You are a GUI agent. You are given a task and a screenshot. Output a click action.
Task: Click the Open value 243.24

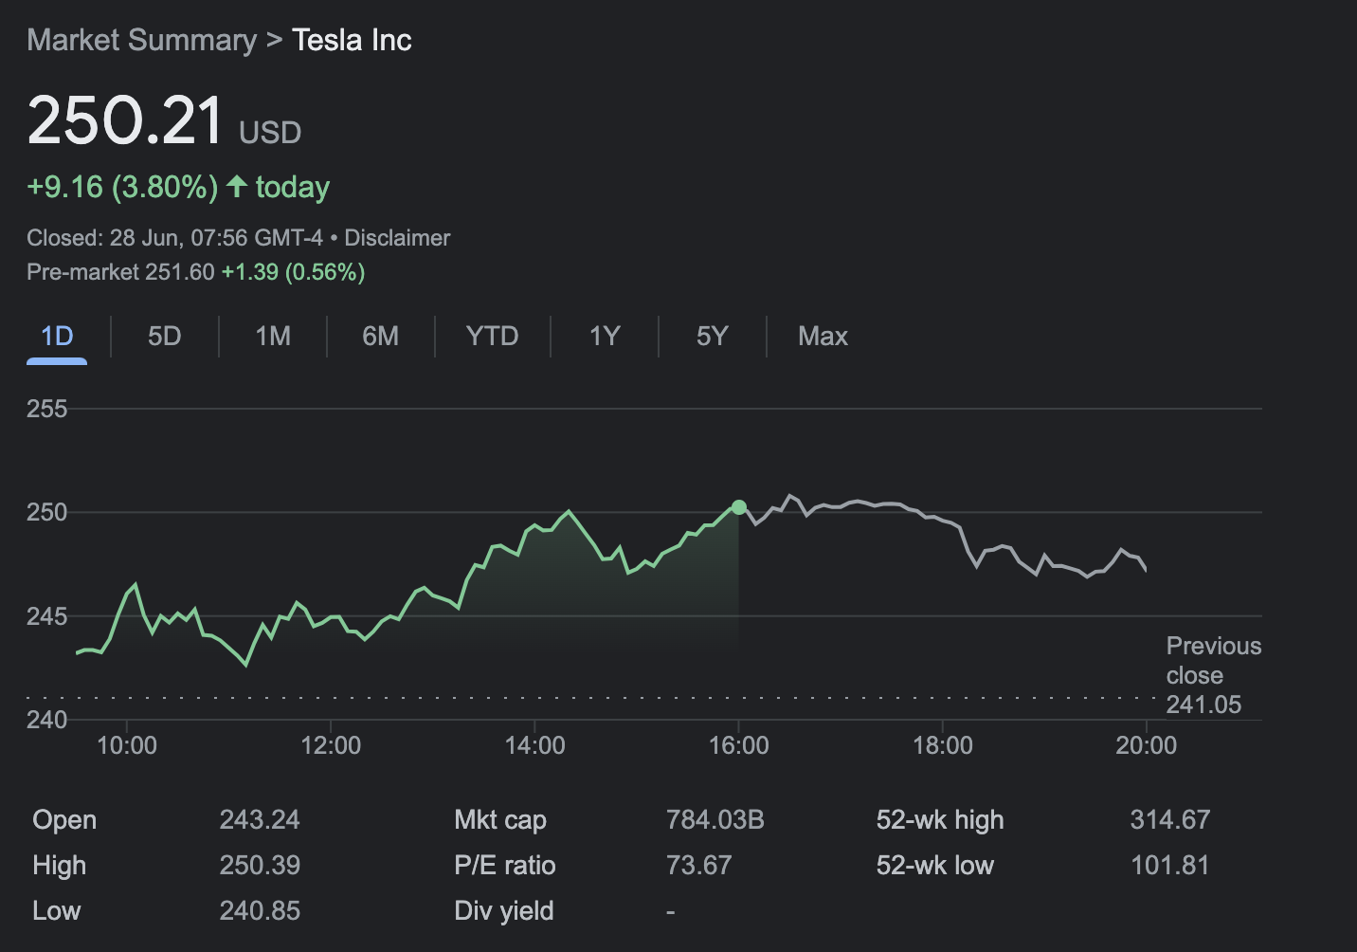click(260, 819)
